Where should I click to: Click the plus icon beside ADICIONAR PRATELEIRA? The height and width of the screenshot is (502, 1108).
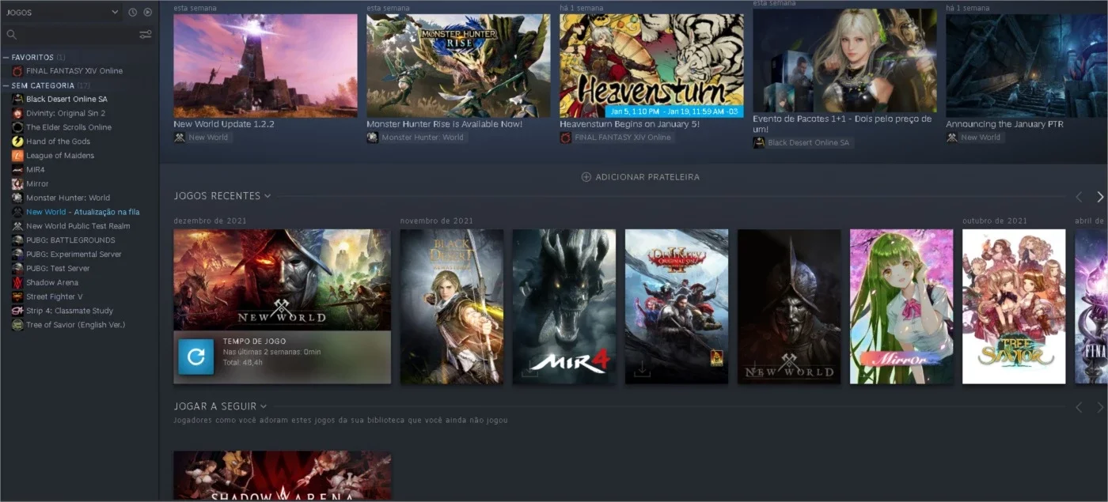[586, 177]
